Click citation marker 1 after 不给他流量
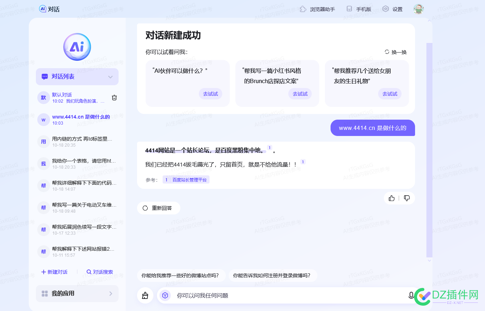This screenshot has height=311, width=485. 303,162
